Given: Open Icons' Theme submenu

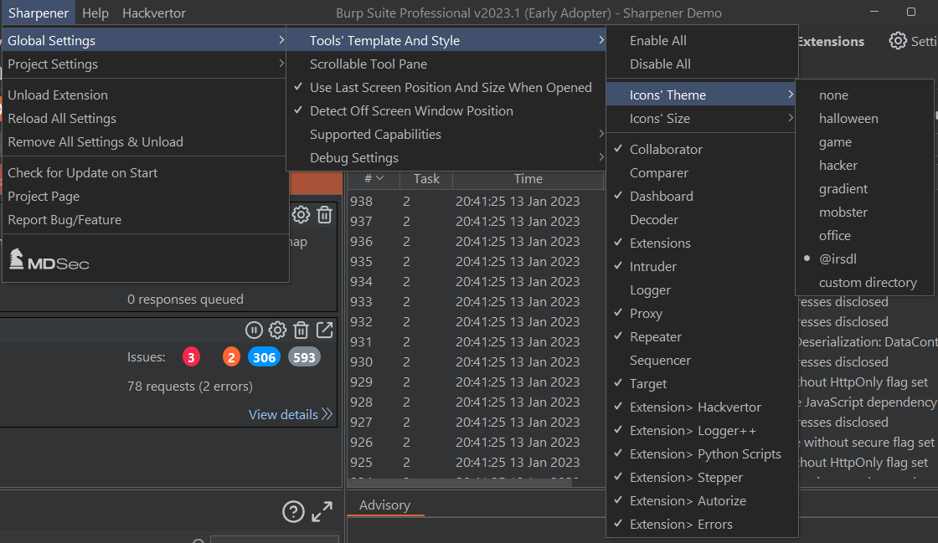Looking at the screenshot, I should (702, 95).
